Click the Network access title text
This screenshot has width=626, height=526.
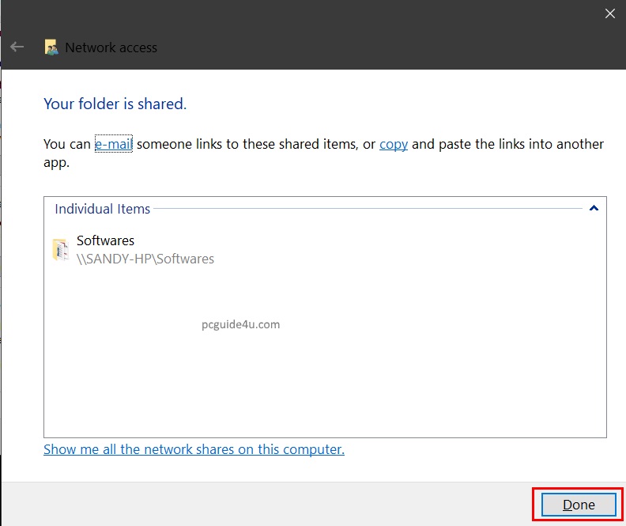[x=111, y=47]
